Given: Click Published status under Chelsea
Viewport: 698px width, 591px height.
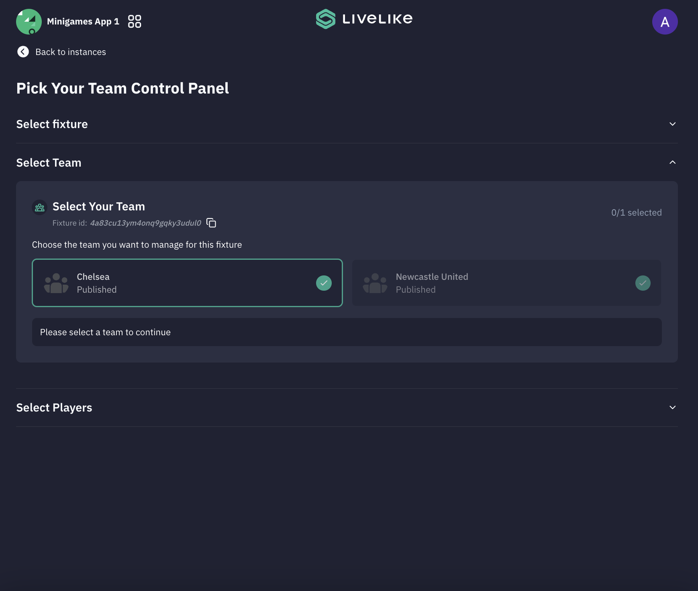Looking at the screenshot, I should [x=97, y=290].
